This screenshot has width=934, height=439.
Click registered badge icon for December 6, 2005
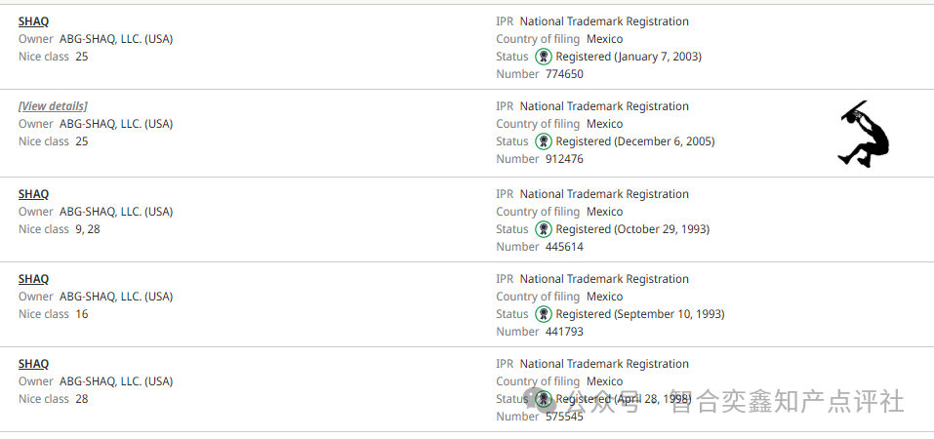pyautogui.click(x=544, y=141)
